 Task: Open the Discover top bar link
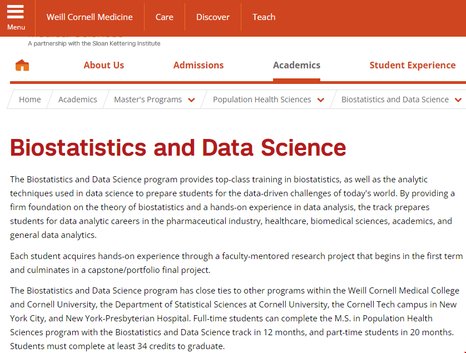pos(213,17)
